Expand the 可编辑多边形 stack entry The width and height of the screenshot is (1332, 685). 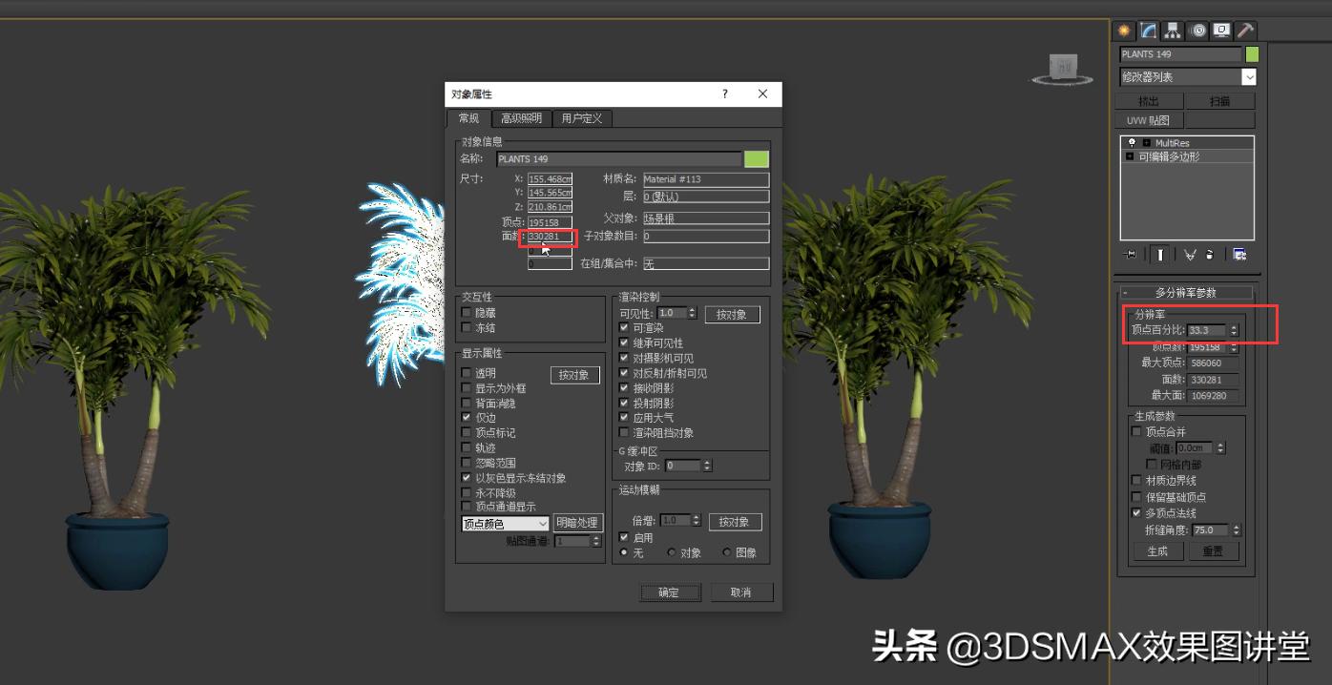pyautogui.click(x=1130, y=156)
